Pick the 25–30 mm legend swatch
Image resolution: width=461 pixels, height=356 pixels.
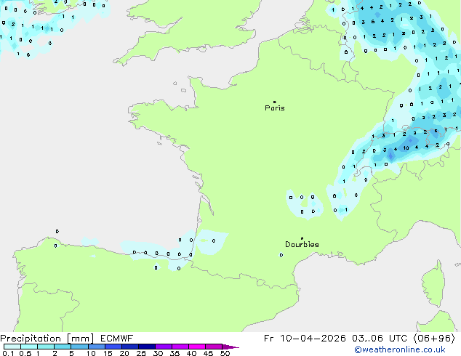pyautogui.click(x=147, y=347)
